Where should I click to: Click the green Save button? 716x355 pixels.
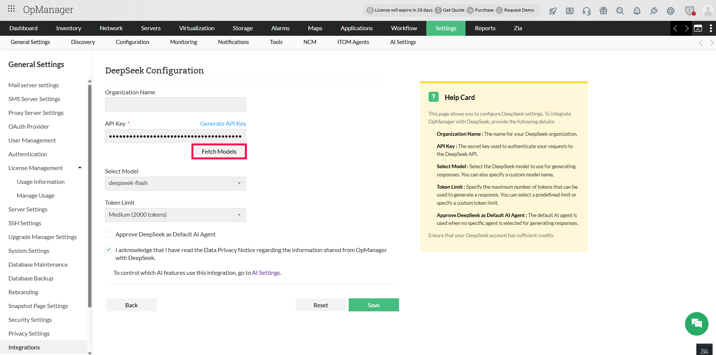(374, 305)
